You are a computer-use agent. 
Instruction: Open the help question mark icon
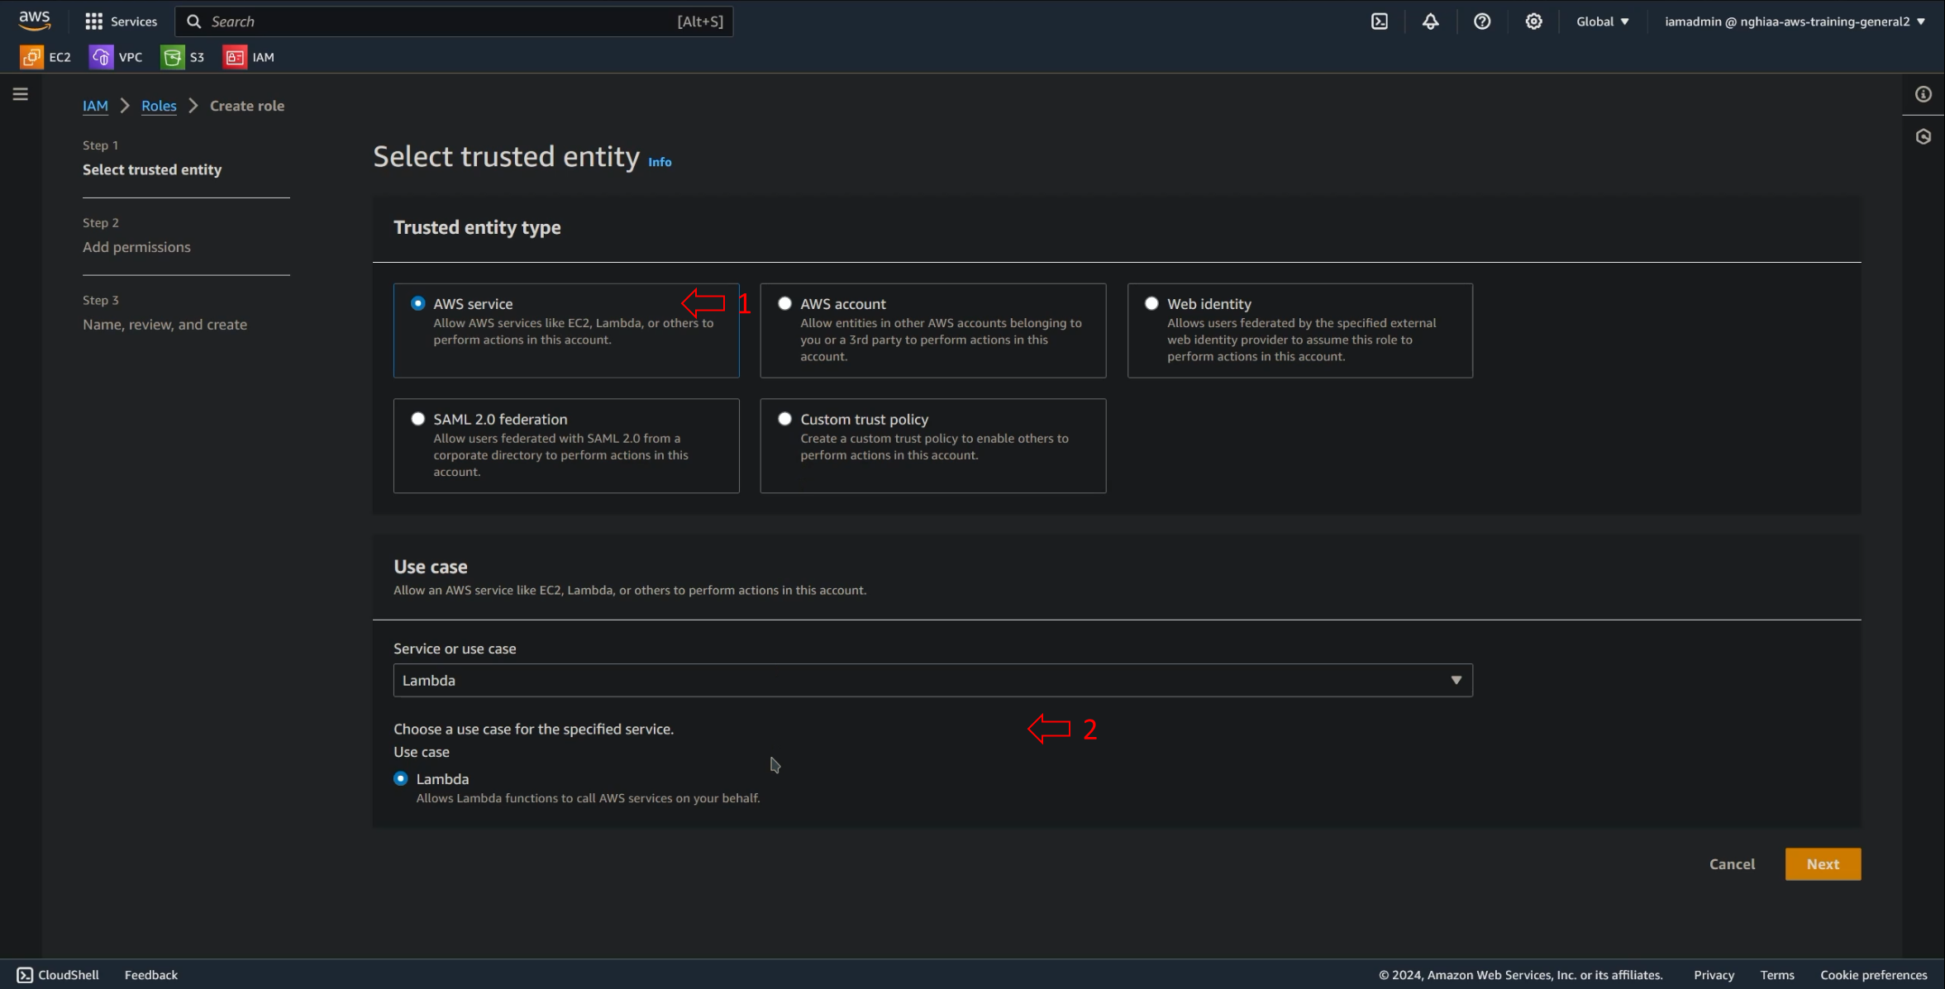point(1482,21)
